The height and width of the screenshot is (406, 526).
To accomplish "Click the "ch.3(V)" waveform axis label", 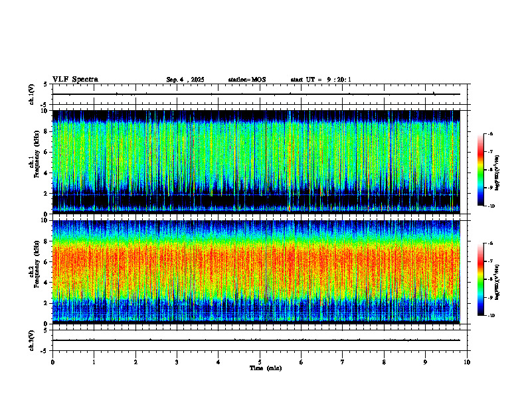I will click(x=31, y=340).
